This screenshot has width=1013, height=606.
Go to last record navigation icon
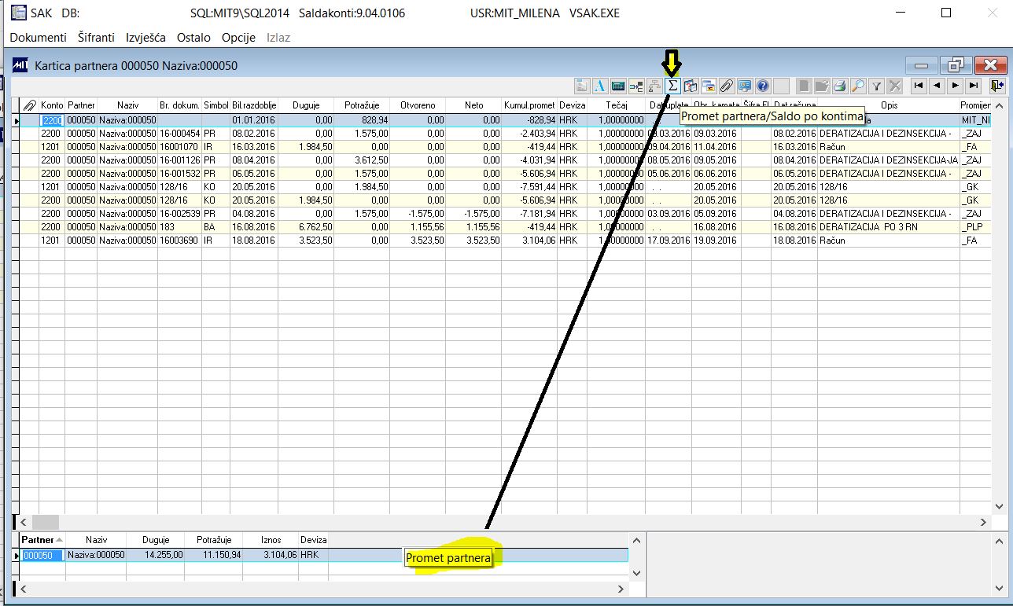coord(974,86)
